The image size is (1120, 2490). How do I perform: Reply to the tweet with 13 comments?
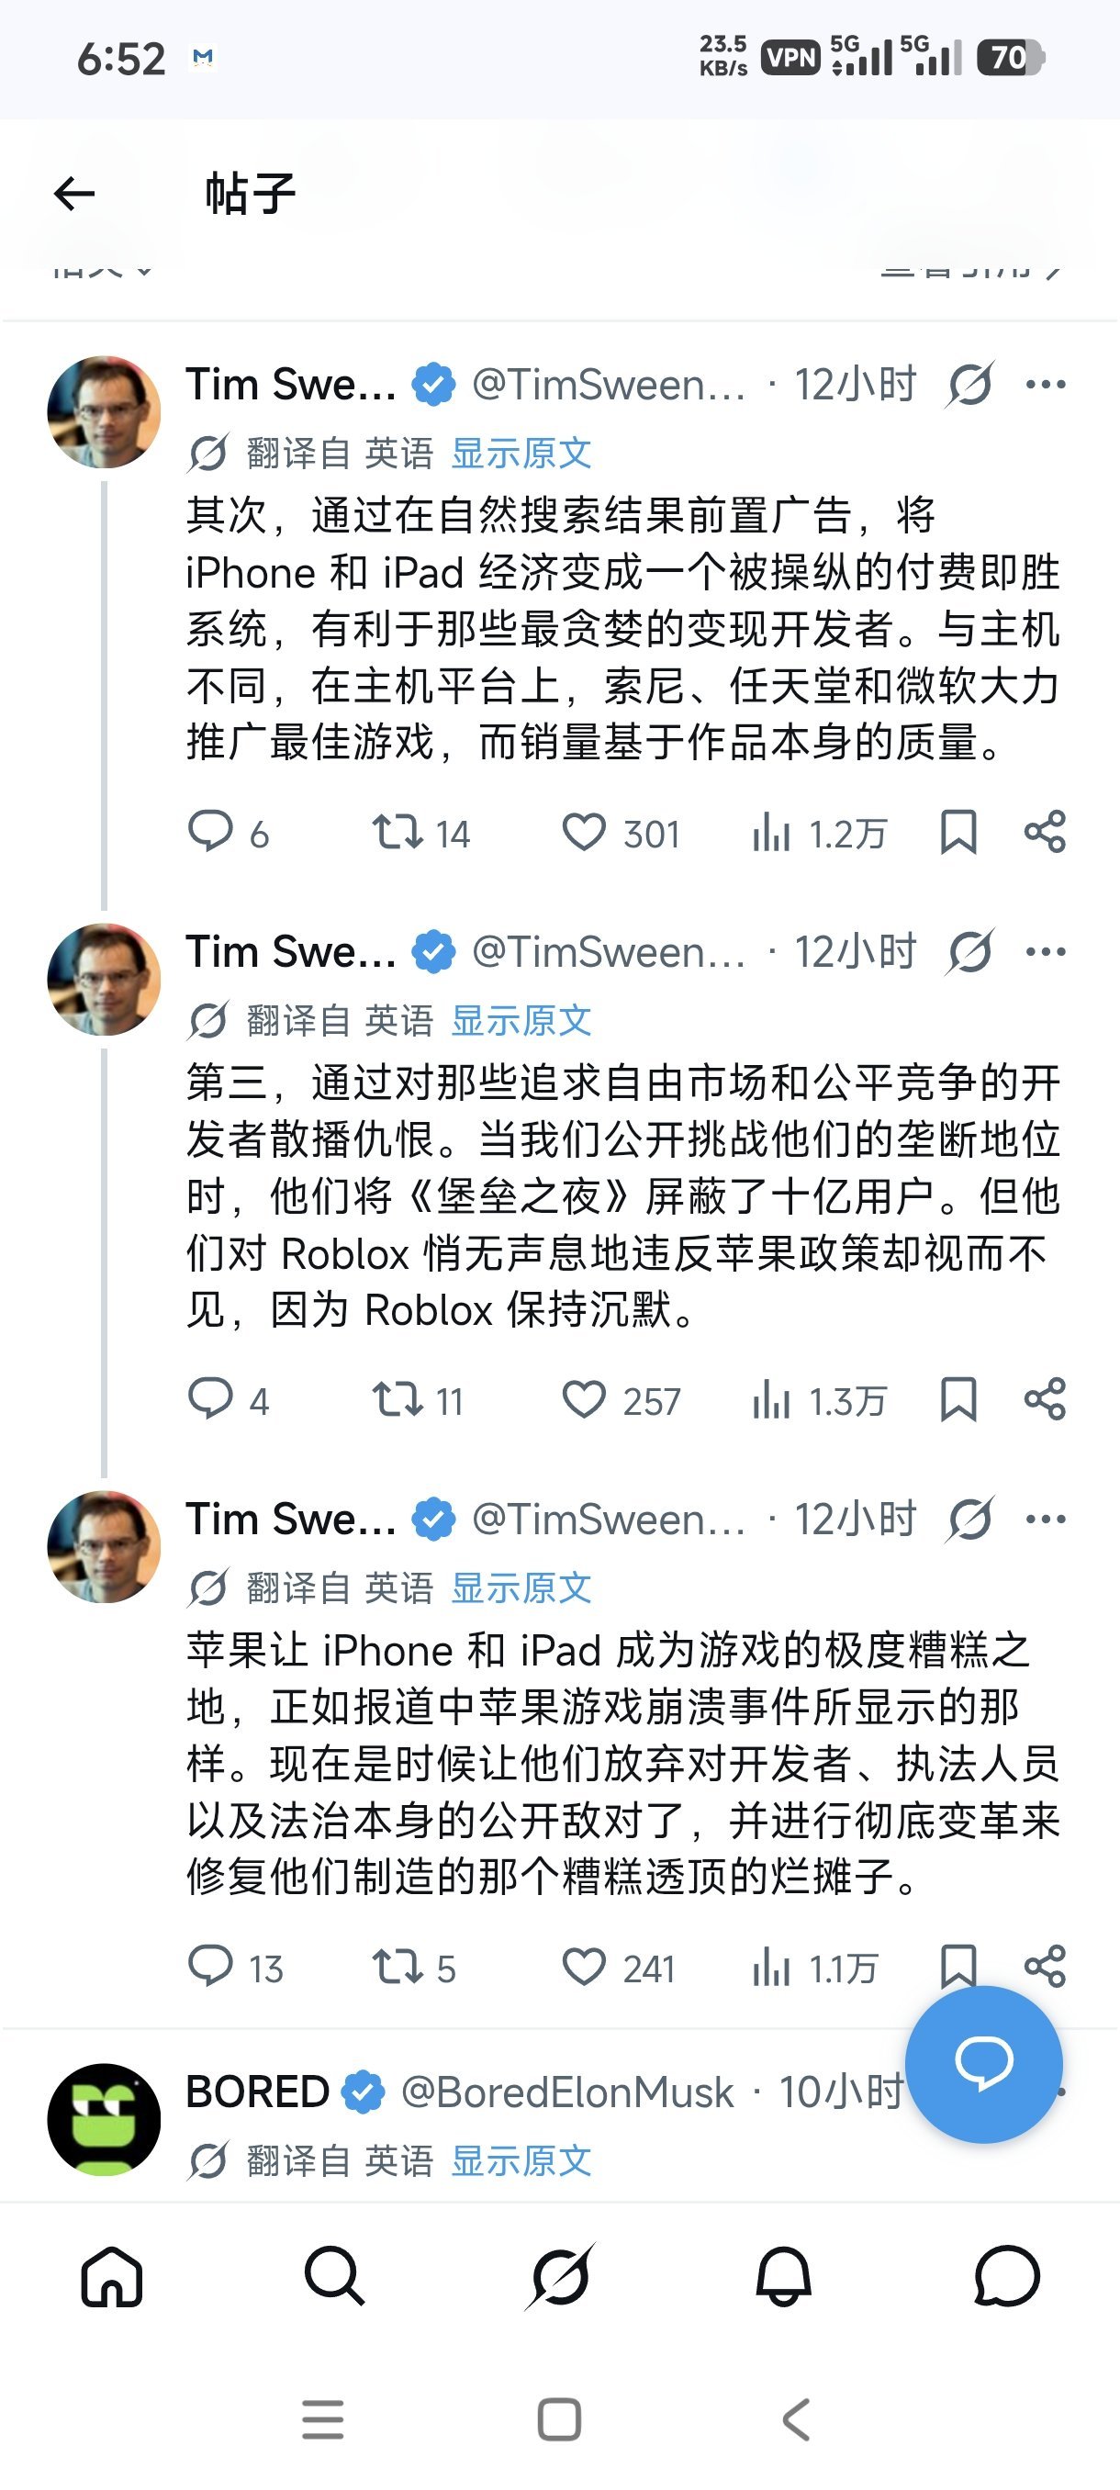209,1966
